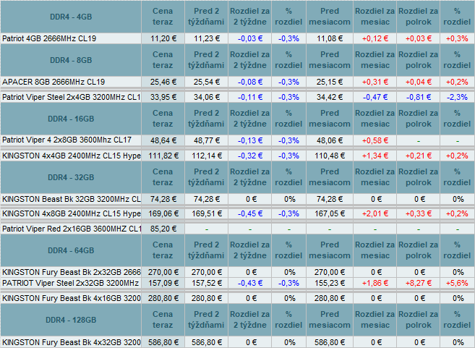Click the DDR4 - 64GB section header
This screenshot has width=475, height=348.
coord(71,250)
